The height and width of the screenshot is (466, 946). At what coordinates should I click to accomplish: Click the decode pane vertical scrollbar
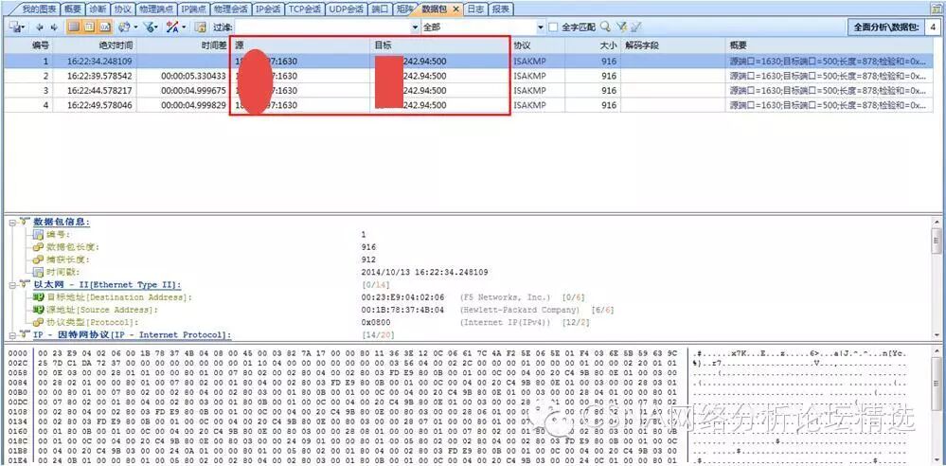tap(936, 278)
